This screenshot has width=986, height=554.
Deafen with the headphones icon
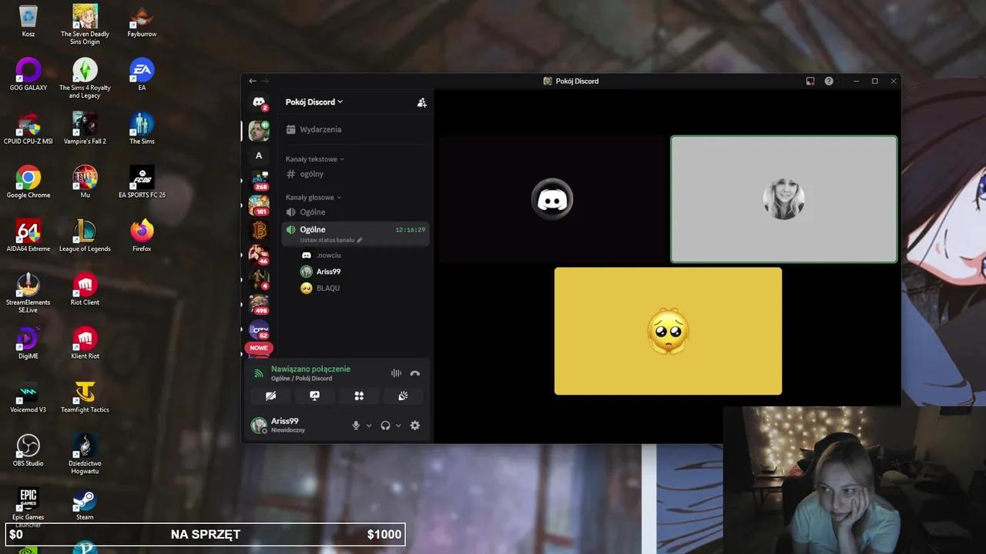point(385,426)
